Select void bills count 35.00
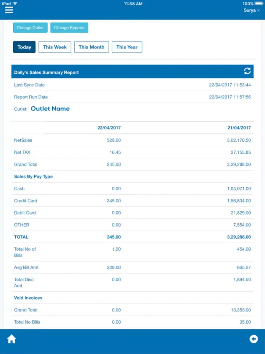The image size is (265, 354). (x=245, y=322)
